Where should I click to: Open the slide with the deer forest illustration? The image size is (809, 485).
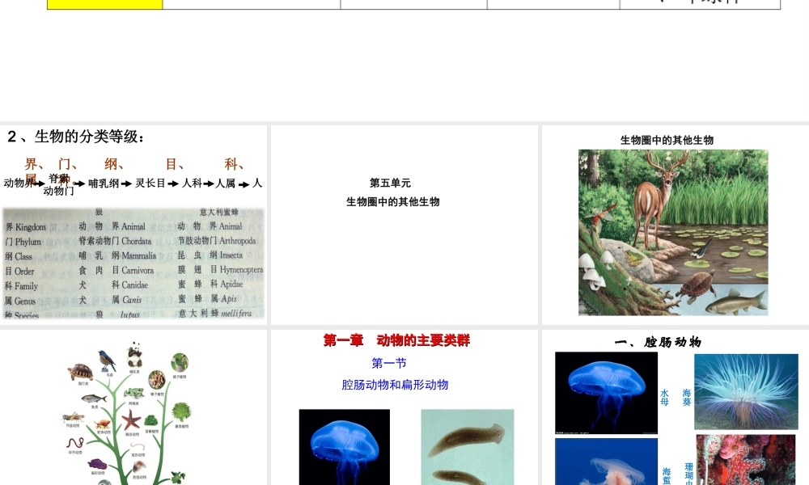pyautogui.click(x=675, y=225)
